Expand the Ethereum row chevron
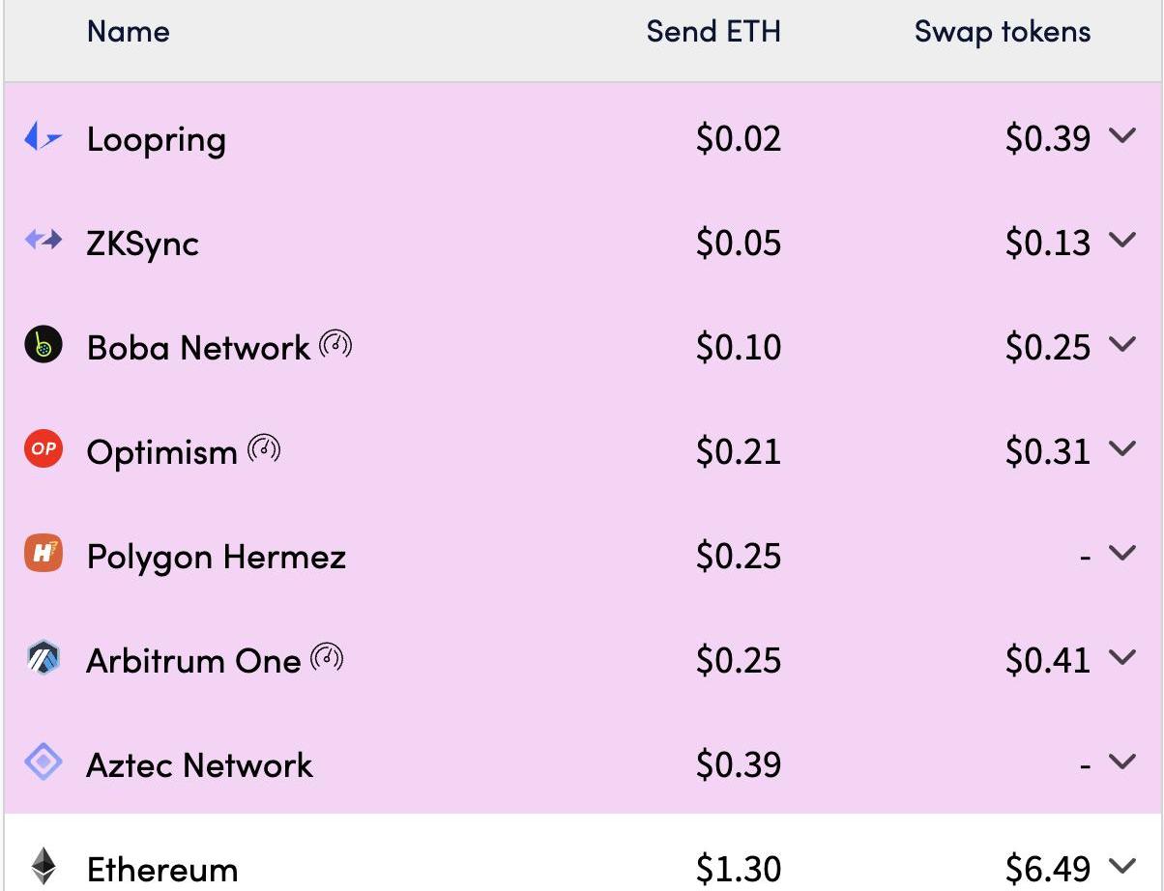Screen dimensions: 1164x891 [x=1121, y=866]
